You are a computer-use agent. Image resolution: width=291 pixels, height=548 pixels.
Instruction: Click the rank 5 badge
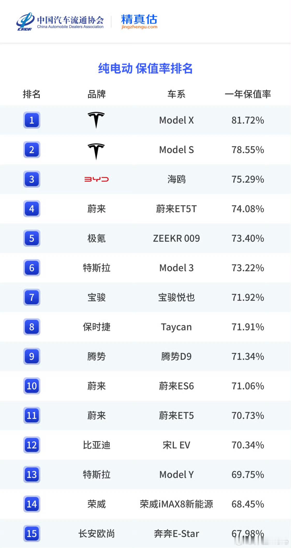32,238
